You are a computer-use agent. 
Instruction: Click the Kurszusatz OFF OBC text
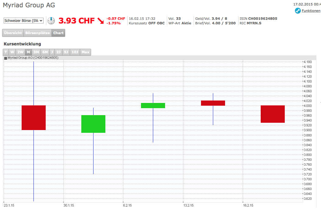click(146, 23)
